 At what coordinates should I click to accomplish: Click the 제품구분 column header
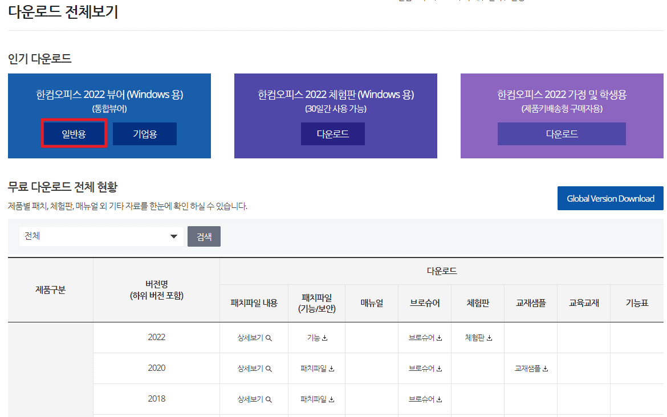tap(50, 290)
